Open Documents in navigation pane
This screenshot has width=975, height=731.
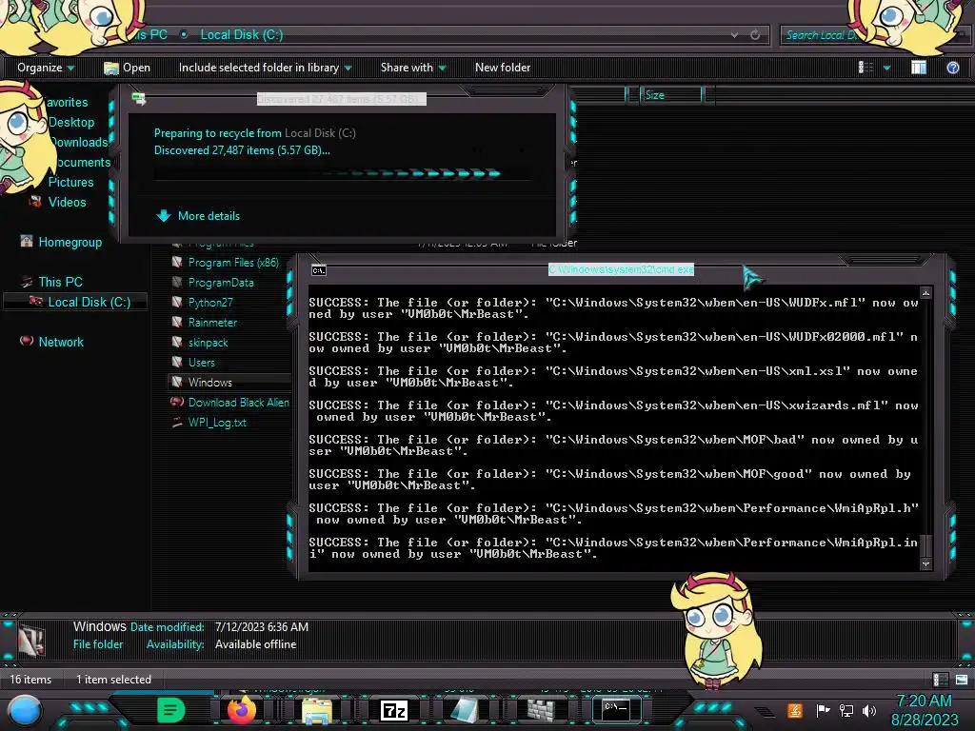pyautogui.click(x=83, y=162)
